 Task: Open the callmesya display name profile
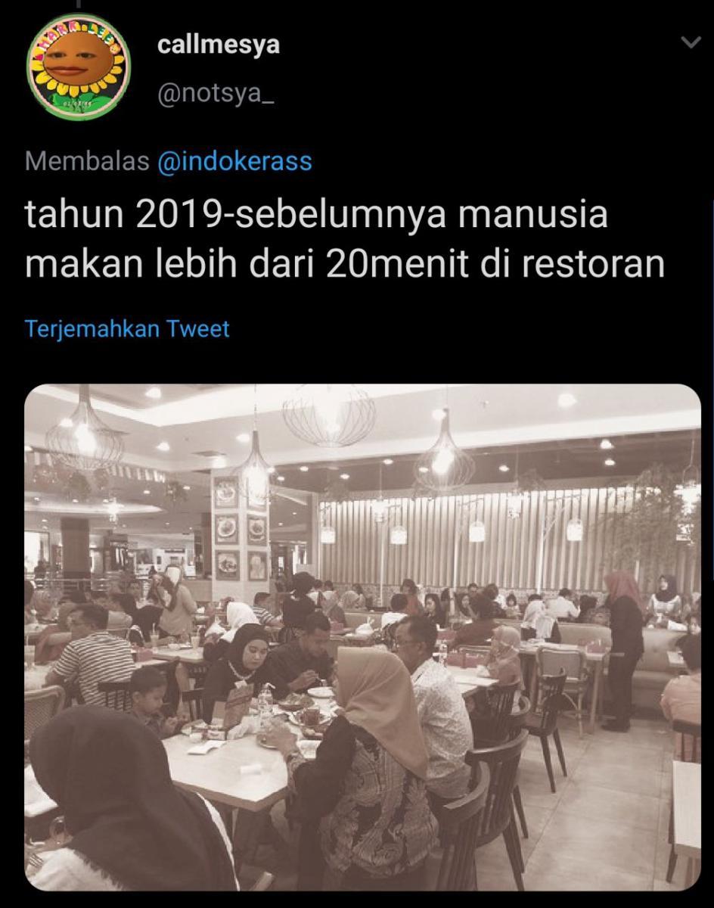point(219,44)
